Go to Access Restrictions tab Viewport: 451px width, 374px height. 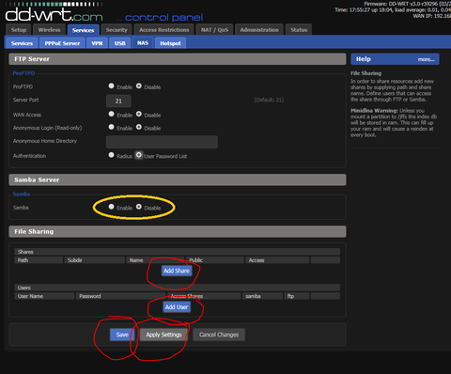[163, 30]
